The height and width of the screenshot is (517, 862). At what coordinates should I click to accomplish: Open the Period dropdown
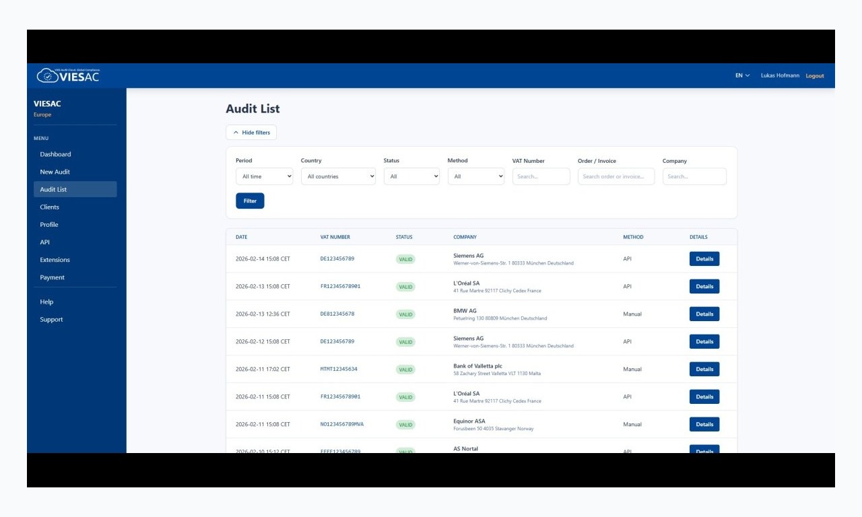265,176
